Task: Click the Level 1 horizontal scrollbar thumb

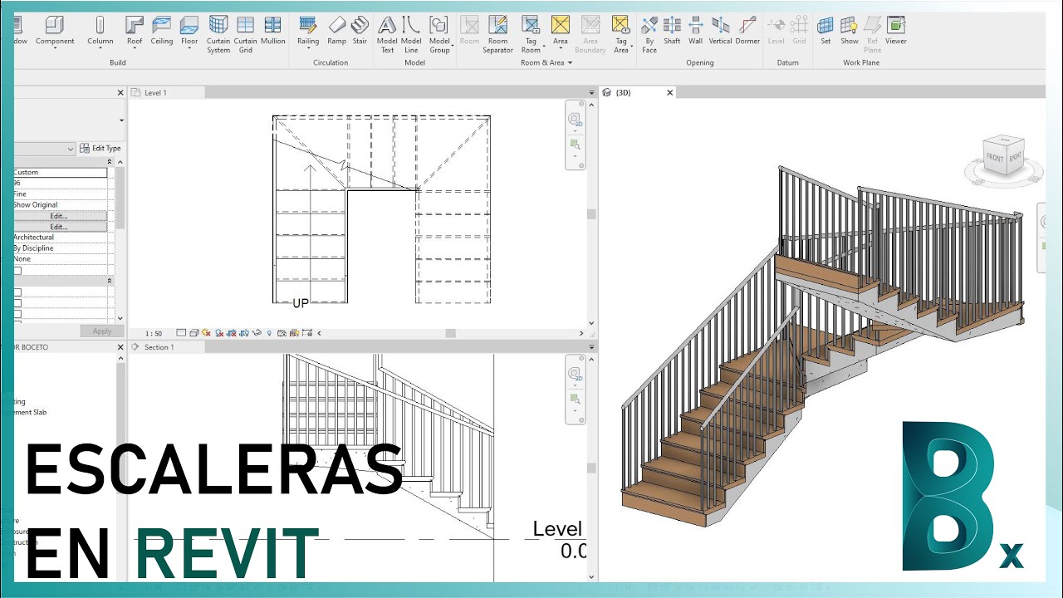Action: coord(451,333)
